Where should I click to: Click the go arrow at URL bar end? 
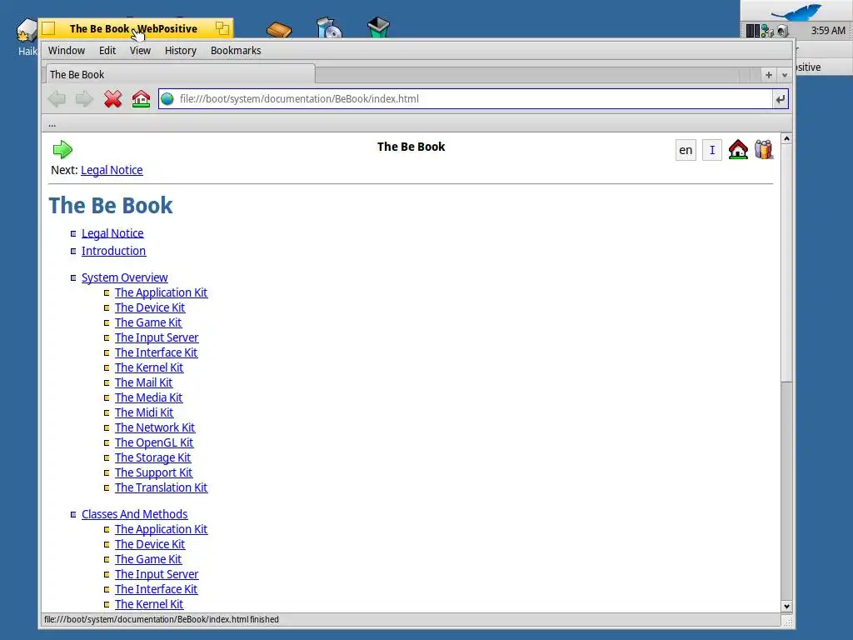(780, 99)
